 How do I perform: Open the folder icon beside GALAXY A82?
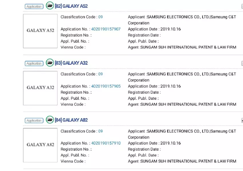[x=50, y=120]
